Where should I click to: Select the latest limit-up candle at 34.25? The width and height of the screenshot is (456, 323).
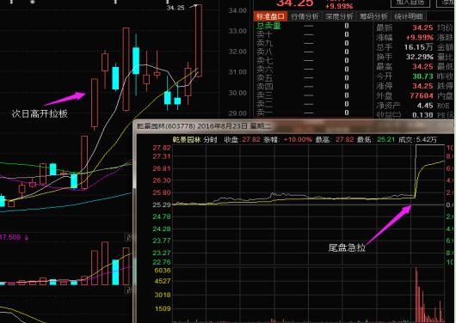(x=199, y=40)
